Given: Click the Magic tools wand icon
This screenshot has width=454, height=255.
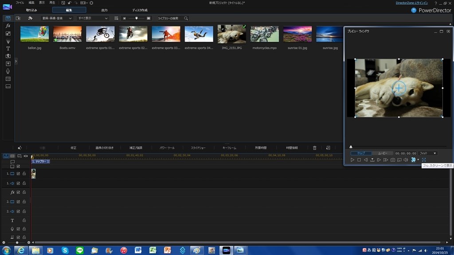Looking at the screenshot, I should pyautogui.click(x=20, y=148).
